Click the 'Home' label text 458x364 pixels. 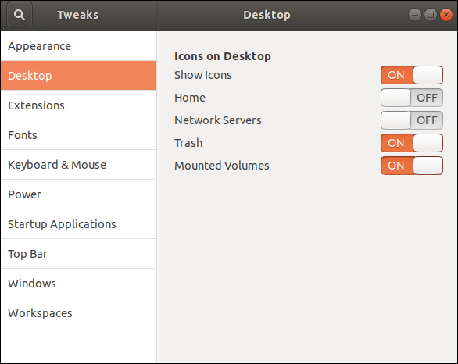[190, 98]
